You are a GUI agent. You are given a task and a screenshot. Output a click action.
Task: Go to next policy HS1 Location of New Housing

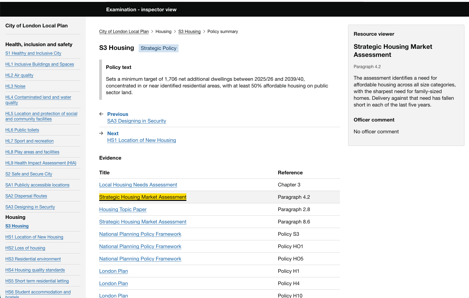(x=142, y=140)
